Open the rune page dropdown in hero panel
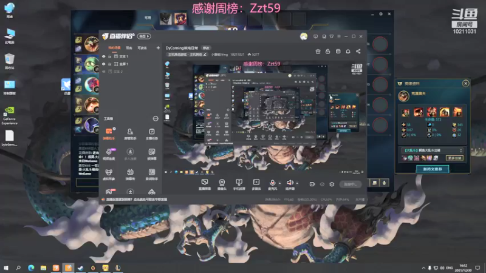The height and width of the screenshot is (273, 486). click(x=432, y=150)
